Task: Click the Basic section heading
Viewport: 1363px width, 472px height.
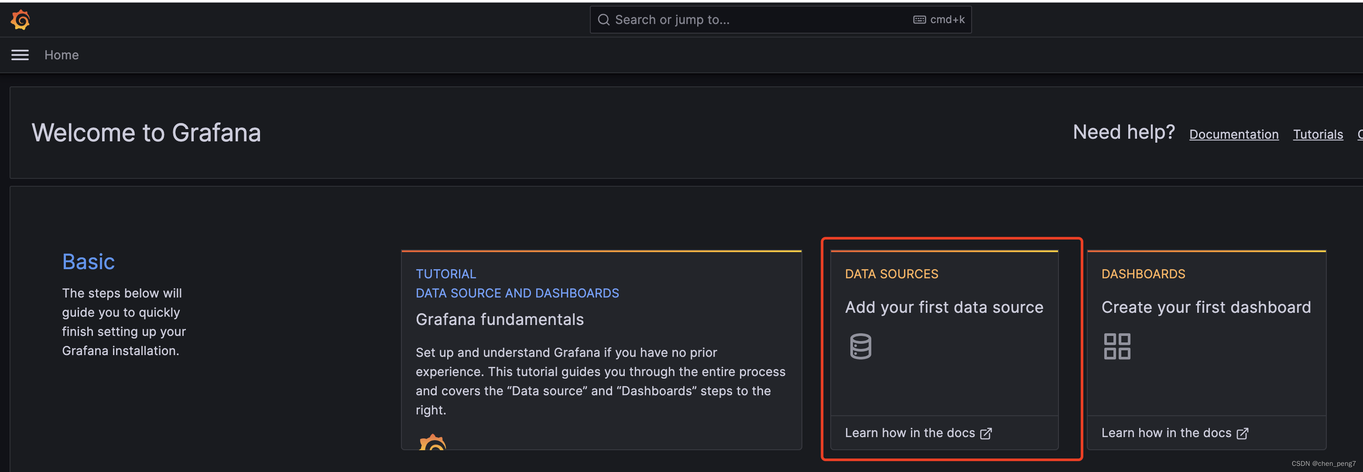Action: click(89, 261)
